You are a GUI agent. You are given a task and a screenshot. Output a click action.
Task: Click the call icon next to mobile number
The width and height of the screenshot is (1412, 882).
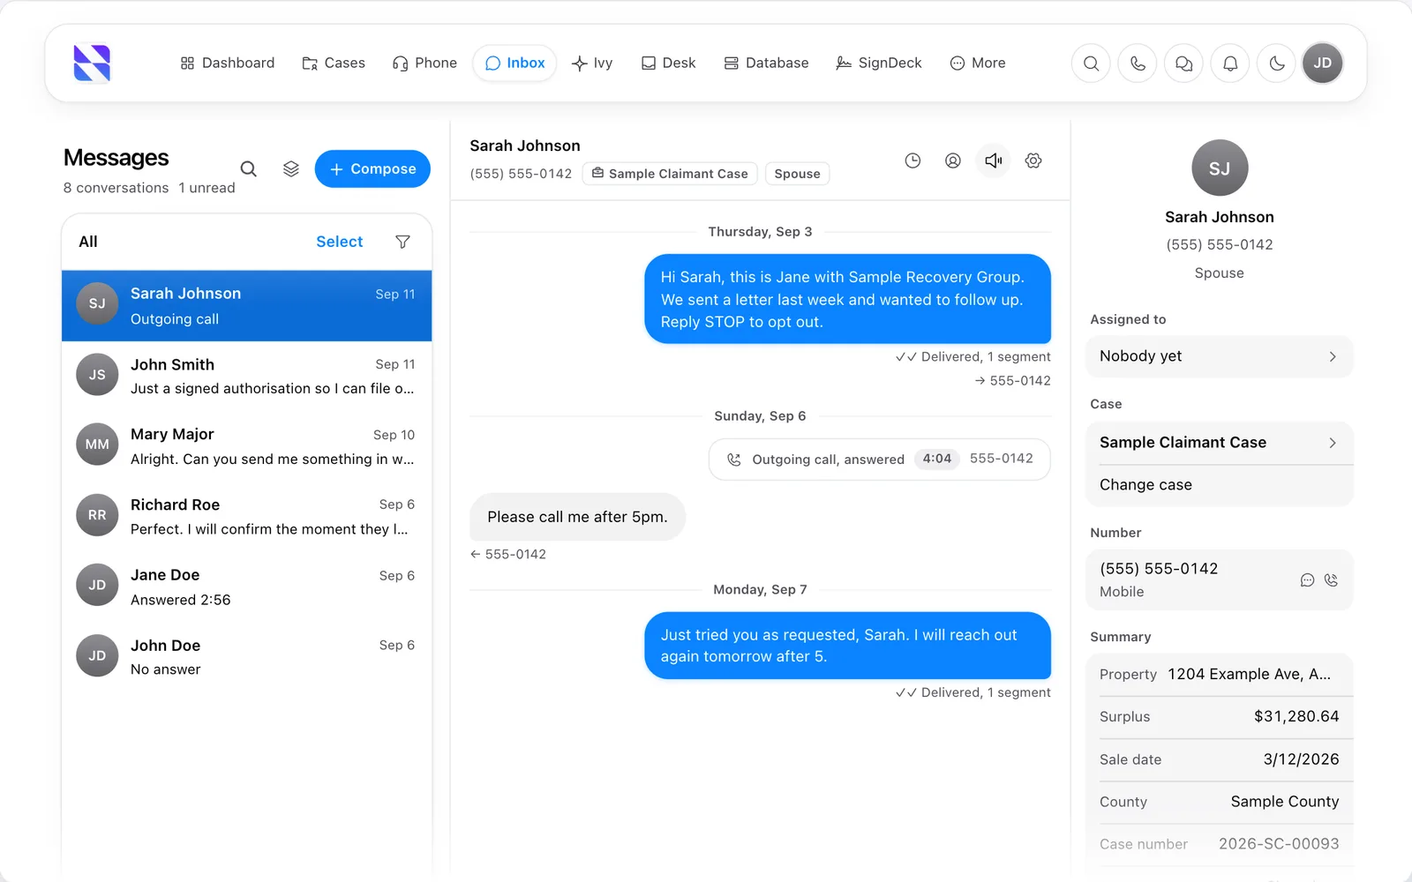pyautogui.click(x=1332, y=580)
